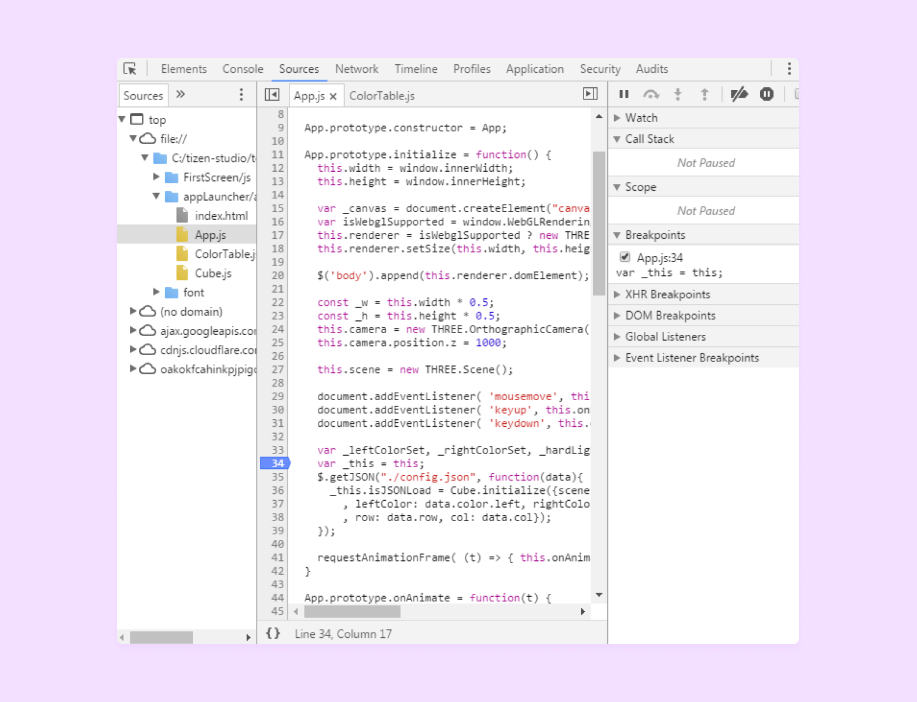
Task: Switch to the Console panel
Action: tap(243, 69)
